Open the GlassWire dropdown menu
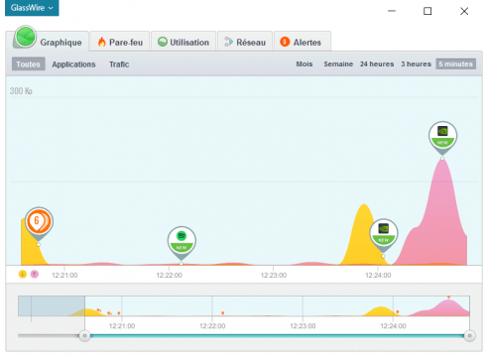Screen dimensions: 488x357 pos(32,8)
